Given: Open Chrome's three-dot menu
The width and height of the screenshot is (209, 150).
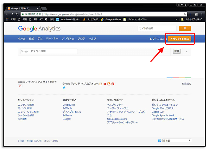Looking at the screenshot, I should [x=202, y=14].
